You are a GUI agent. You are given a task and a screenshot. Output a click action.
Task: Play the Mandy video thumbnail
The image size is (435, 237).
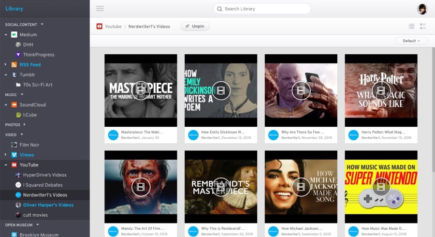[x=141, y=187]
